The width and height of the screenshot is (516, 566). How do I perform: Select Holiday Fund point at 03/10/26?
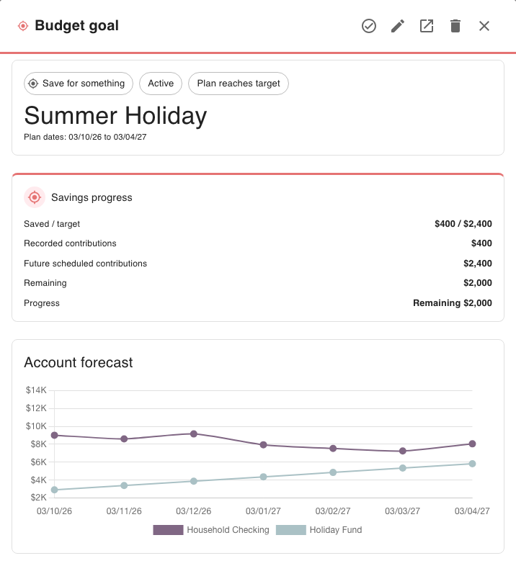[x=55, y=490]
